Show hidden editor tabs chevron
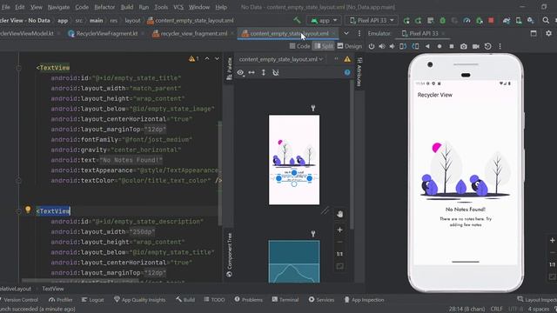This screenshot has height=313, width=557. point(346,33)
